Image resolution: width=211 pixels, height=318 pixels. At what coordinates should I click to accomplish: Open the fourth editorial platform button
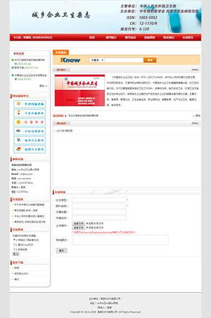coord(29,131)
